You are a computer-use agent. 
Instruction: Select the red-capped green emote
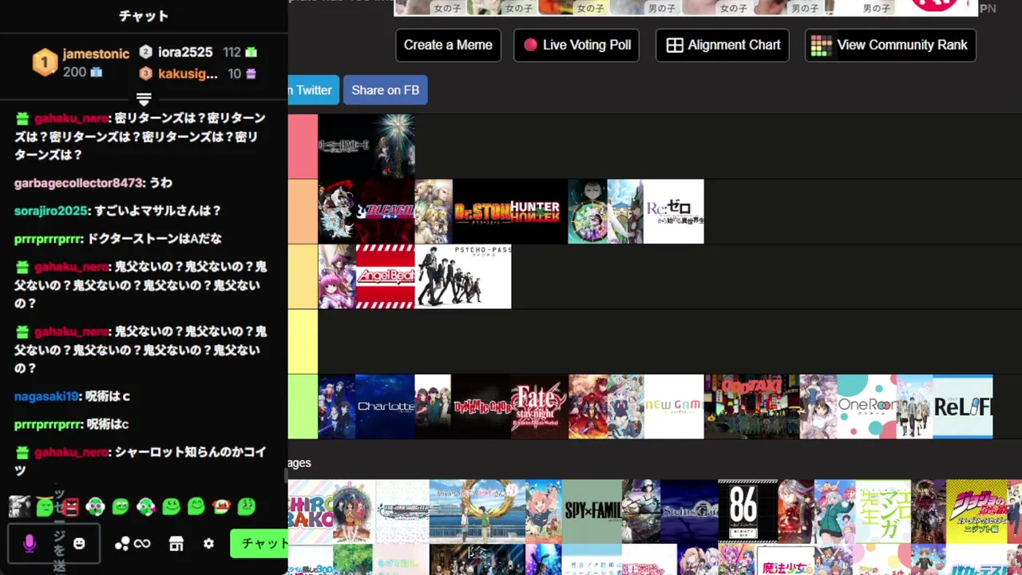pos(221,506)
